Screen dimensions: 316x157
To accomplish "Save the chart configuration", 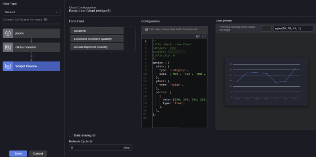I will (x=18, y=153).
